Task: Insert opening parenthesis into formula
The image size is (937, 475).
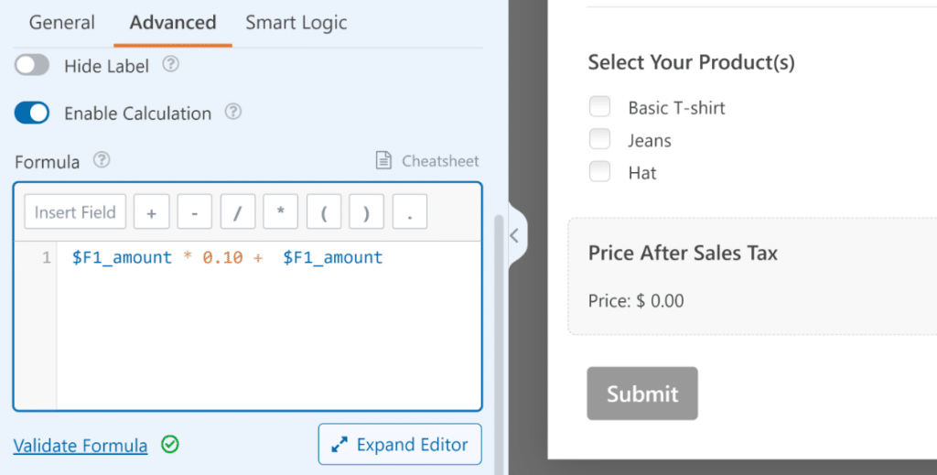Action: (x=324, y=212)
